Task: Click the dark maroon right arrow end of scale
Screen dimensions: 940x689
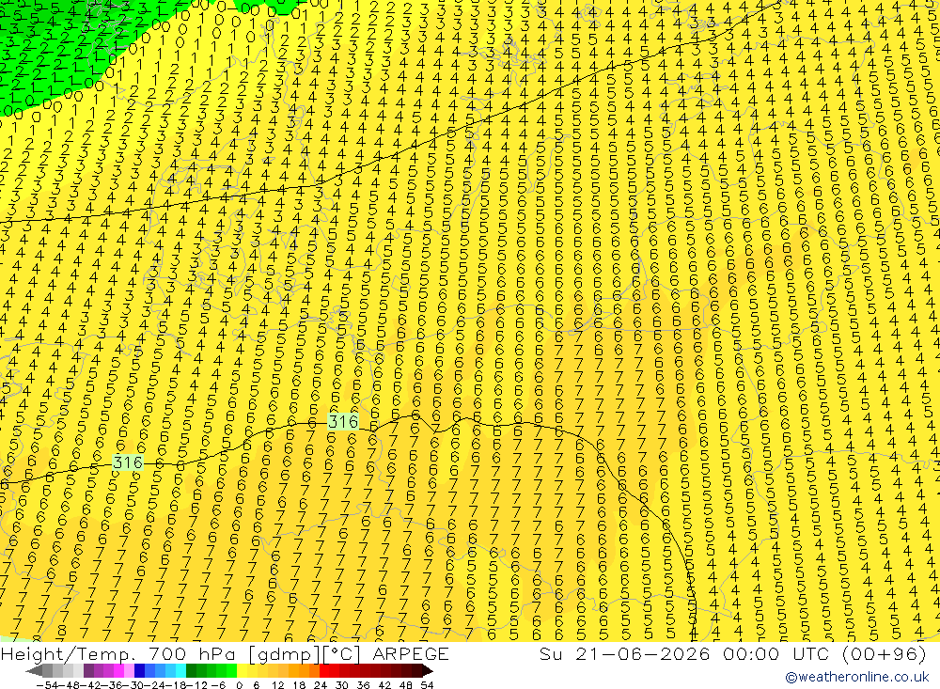Action: click(427, 670)
